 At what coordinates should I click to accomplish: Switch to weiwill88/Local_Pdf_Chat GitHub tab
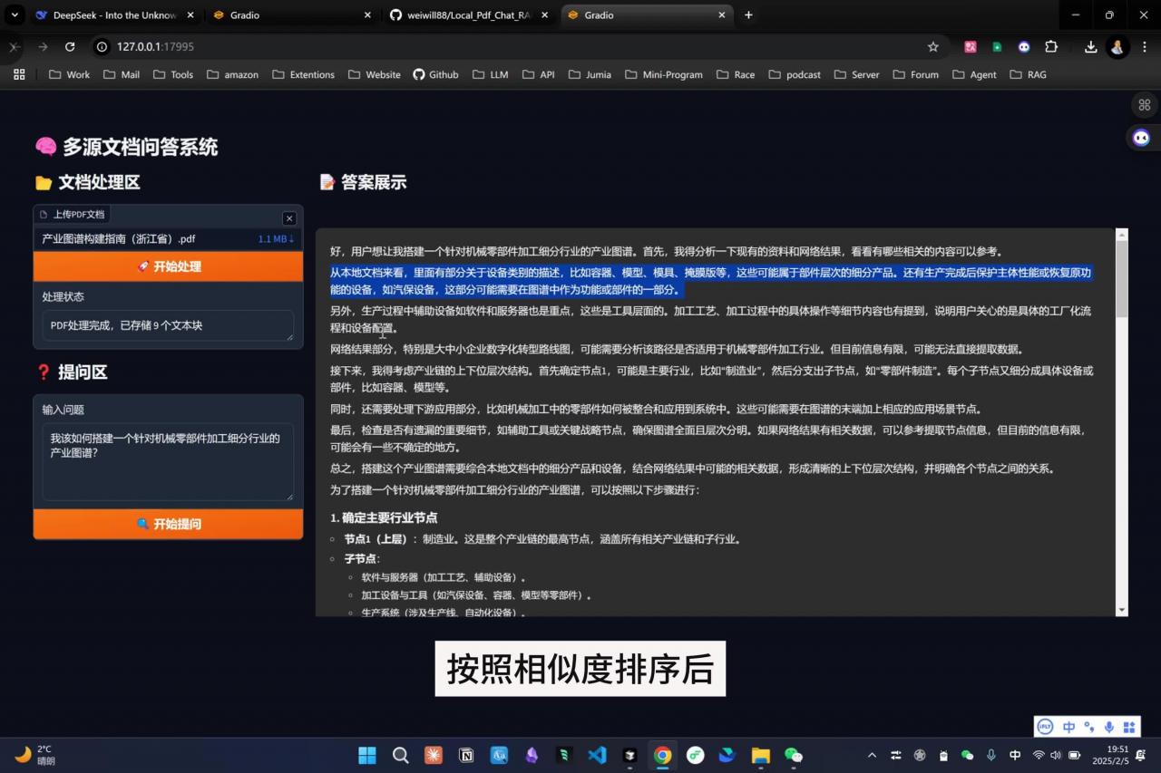(x=467, y=15)
